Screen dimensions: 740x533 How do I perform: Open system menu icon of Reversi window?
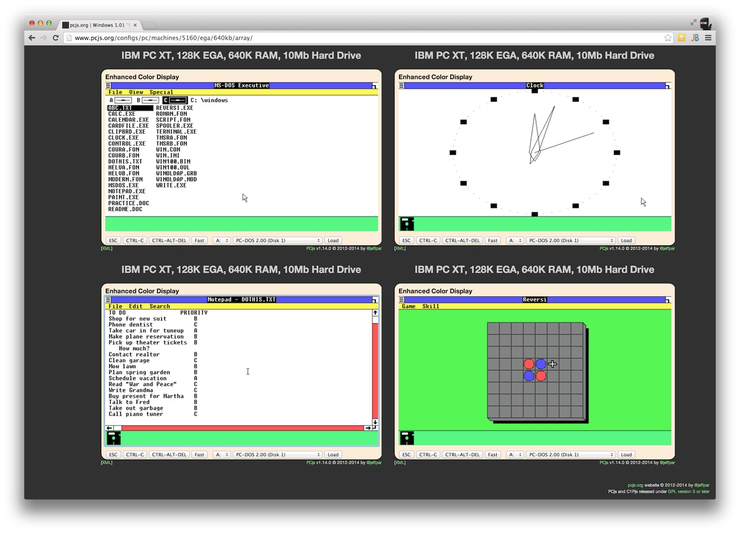(x=402, y=300)
